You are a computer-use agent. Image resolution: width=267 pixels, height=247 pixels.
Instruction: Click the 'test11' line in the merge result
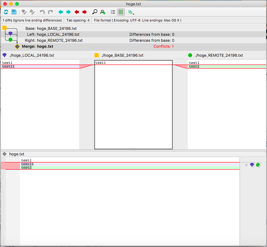tap(130, 164)
